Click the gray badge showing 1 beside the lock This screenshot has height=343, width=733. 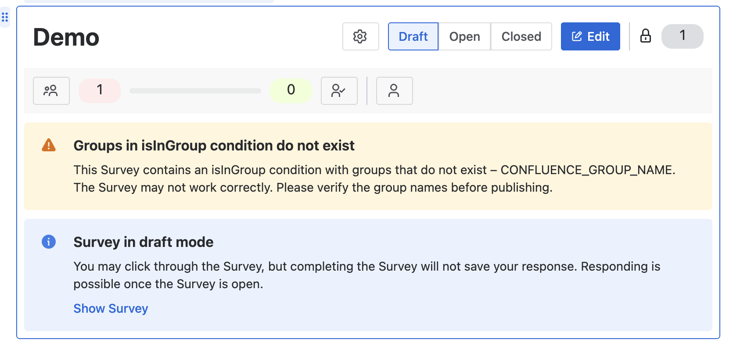682,36
